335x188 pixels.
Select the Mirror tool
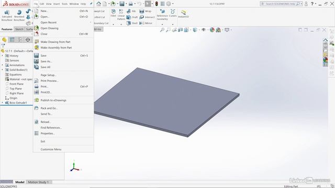click(x=146, y=23)
